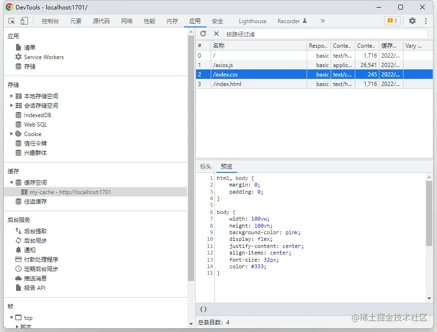Toggle device toolbar icon
This screenshot has height=332, width=437.
24,21
